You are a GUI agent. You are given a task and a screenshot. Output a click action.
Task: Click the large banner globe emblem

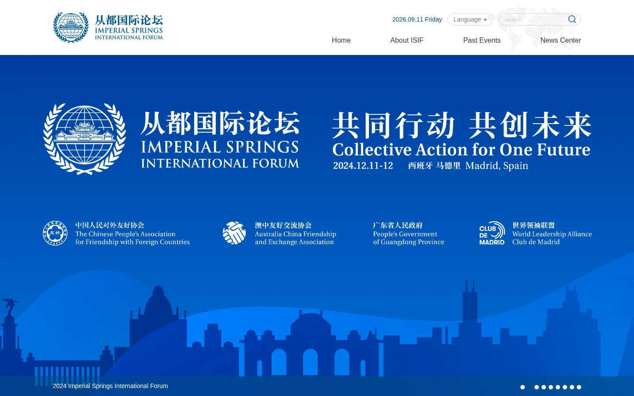(85, 139)
